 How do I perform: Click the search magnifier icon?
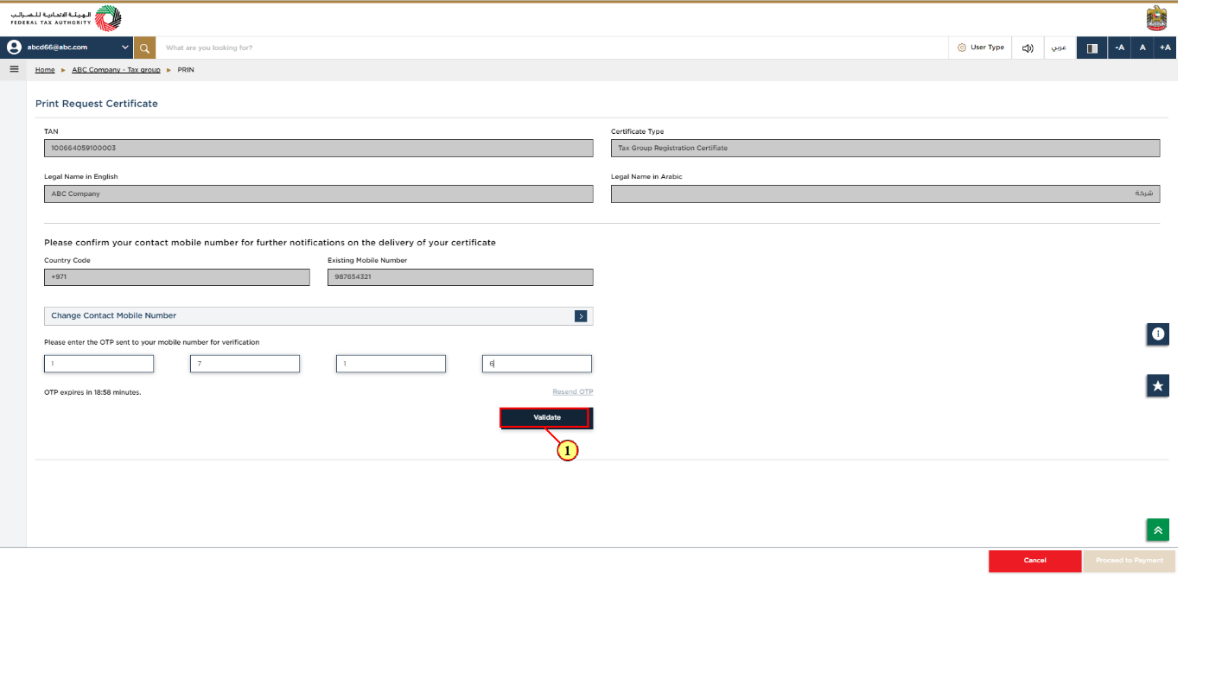tap(145, 48)
